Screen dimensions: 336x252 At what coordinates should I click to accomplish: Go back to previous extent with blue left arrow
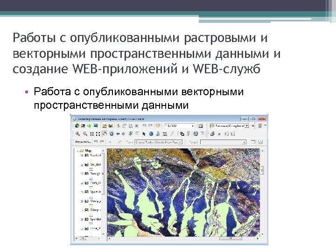point(118,134)
